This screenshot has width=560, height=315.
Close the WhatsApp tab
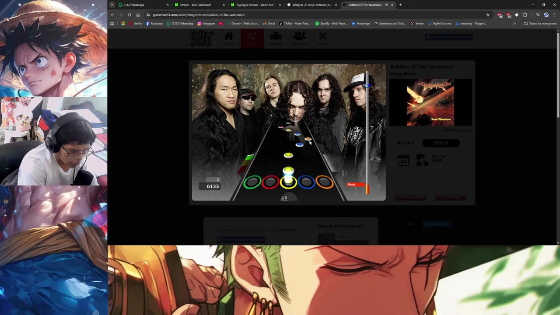click(x=168, y=5)
